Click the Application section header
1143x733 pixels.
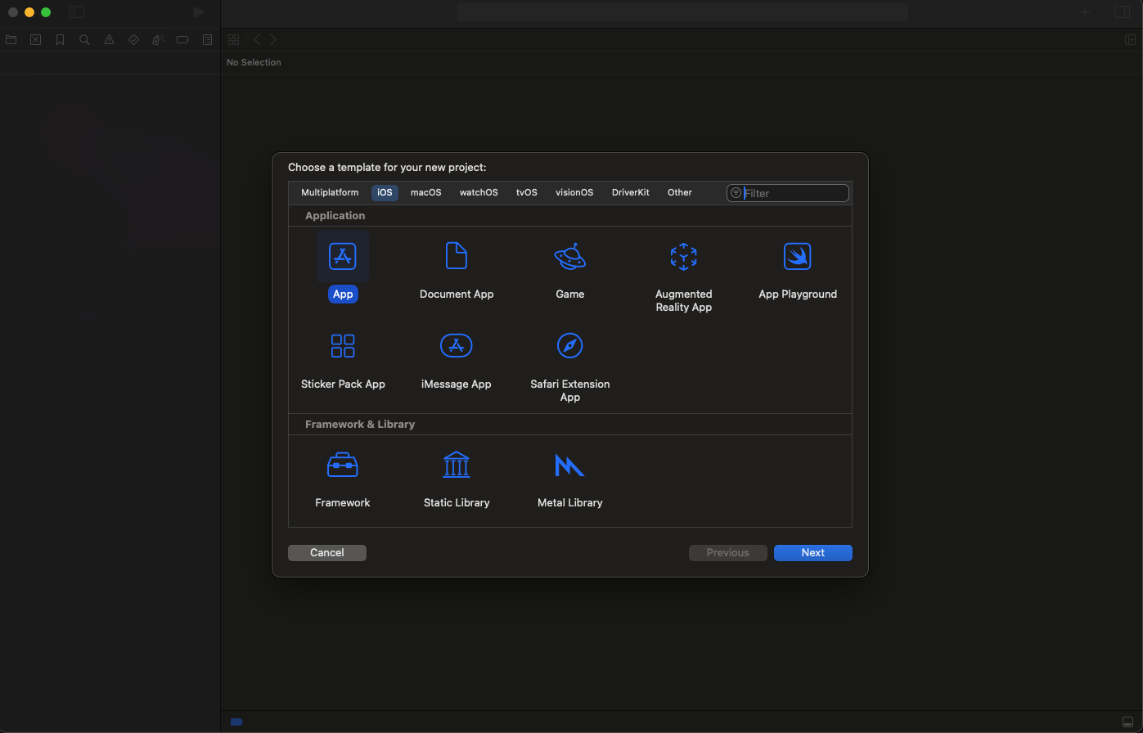(335, 216)
